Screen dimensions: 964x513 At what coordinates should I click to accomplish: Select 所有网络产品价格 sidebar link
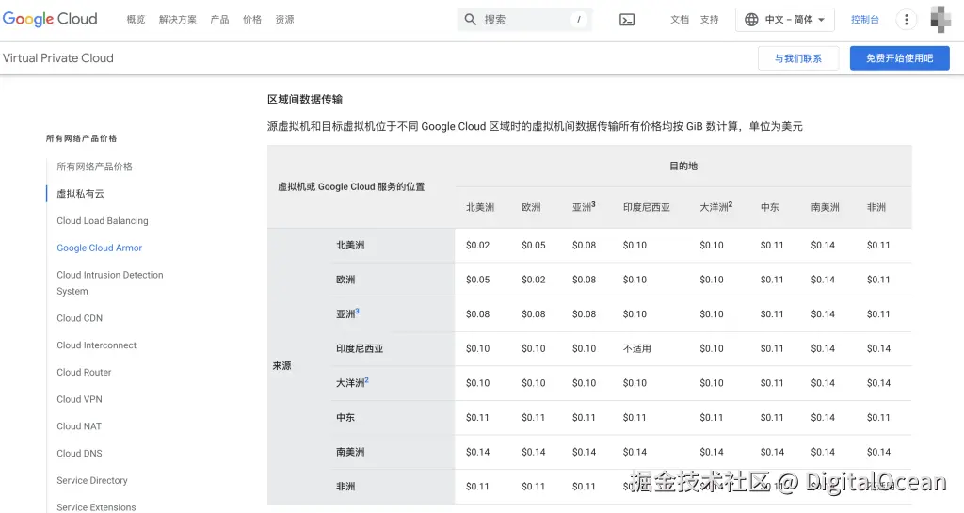click(x=95, y=167)
